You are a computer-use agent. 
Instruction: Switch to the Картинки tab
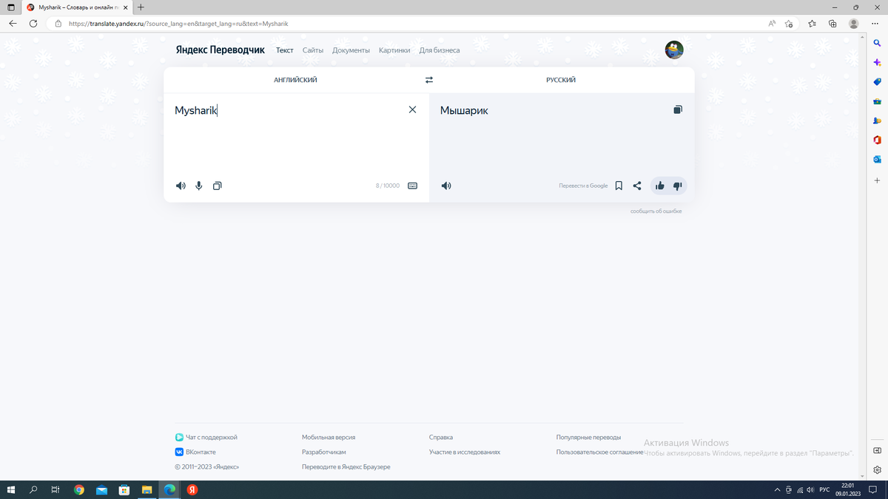pyautogui.click(x=394, y=50)
